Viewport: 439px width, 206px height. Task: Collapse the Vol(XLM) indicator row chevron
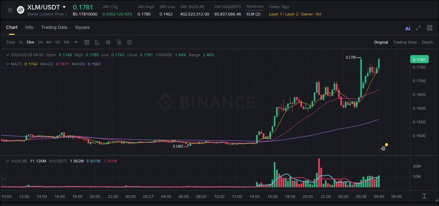pyautogui.click(x=8, y=161)
